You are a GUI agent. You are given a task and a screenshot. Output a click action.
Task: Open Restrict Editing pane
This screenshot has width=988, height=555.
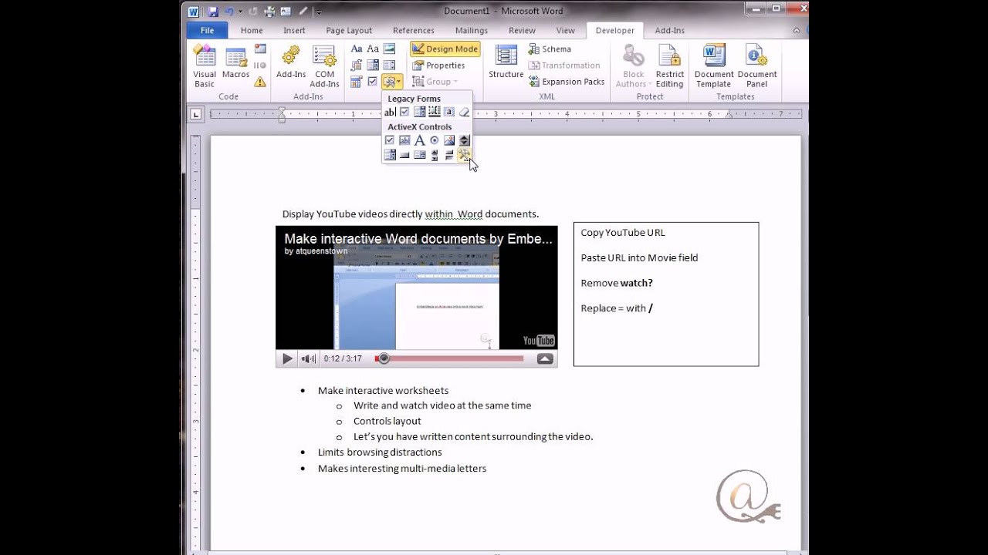click(x=670, y=66)
